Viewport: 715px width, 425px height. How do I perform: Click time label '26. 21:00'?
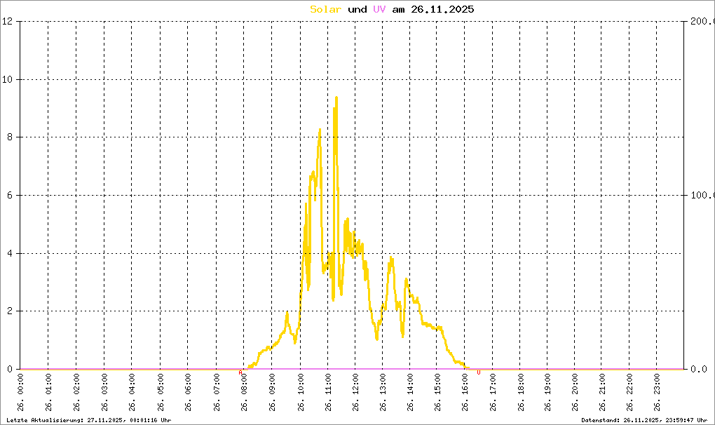(x=602, y=392)
